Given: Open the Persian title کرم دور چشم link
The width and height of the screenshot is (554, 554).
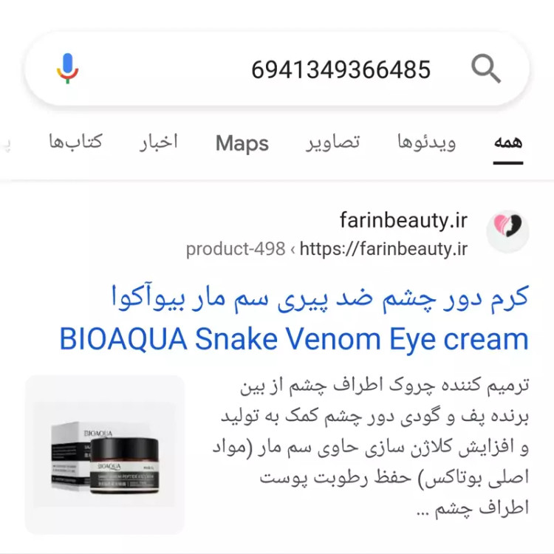Looking at the screenshot, I should pyautogui.click(x=320, y=299).
